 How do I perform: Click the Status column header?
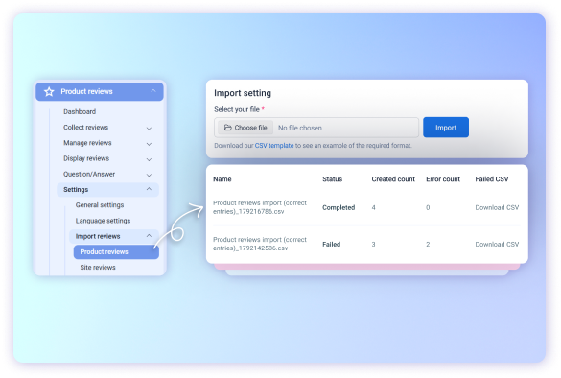point(332,179)
